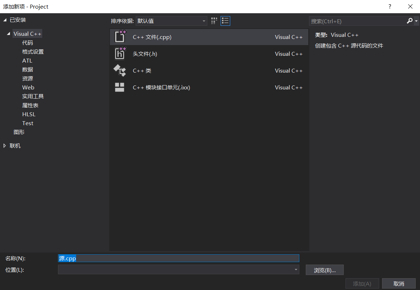Select the 属性表 category
Viewport: 420px width, 290px height.
coord(30,105)
